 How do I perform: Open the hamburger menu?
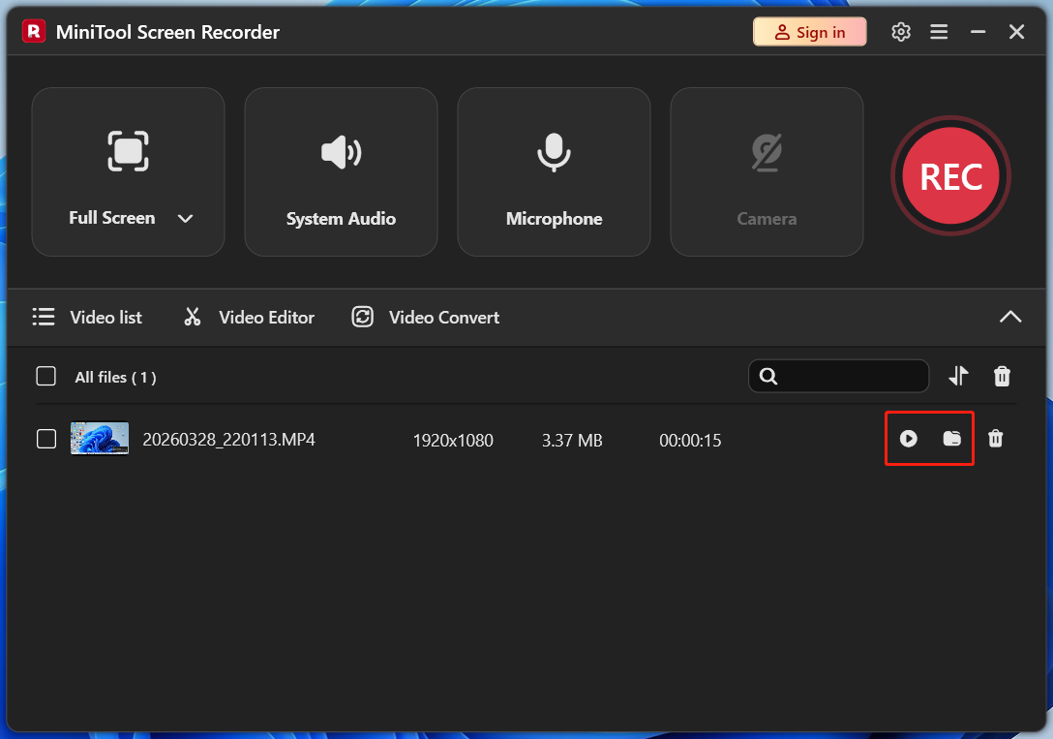tap(939, 31)
